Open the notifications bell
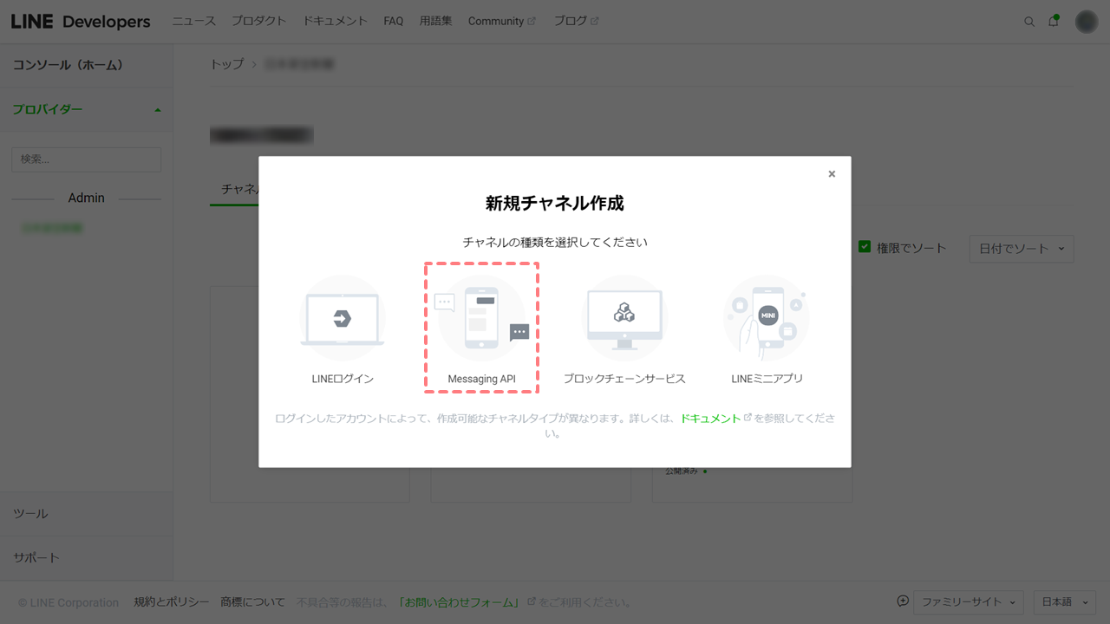This screenshot has height=624, width=1110. click(1054, 21)
